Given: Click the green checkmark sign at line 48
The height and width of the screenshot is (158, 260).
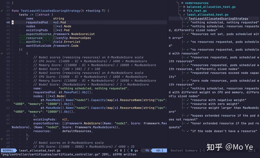Looking at the screenshot, I should coord(2,53).
